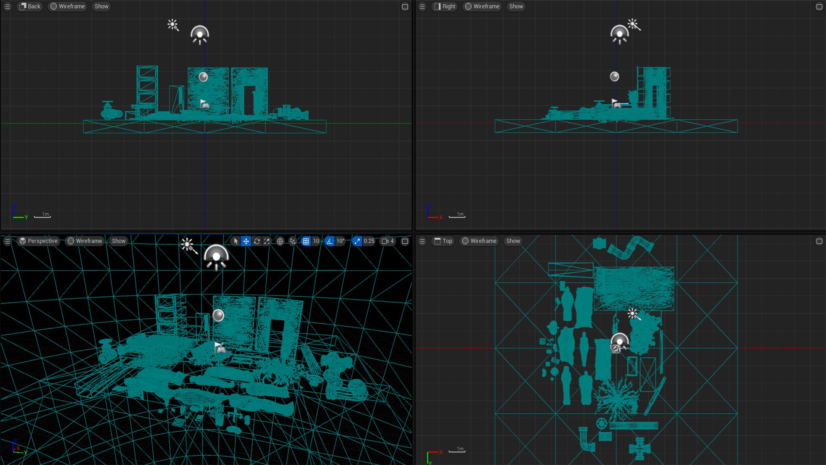Screen dimensions: 826x465
Task: Select the object selection arrow tool
Action: pos(236,241)
